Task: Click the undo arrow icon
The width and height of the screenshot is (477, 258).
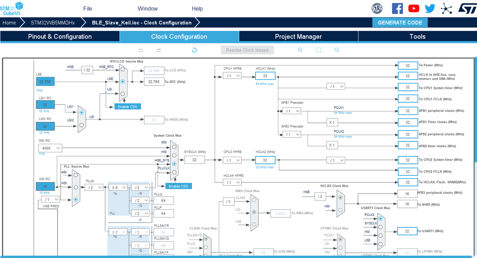Action: [140, 50]
